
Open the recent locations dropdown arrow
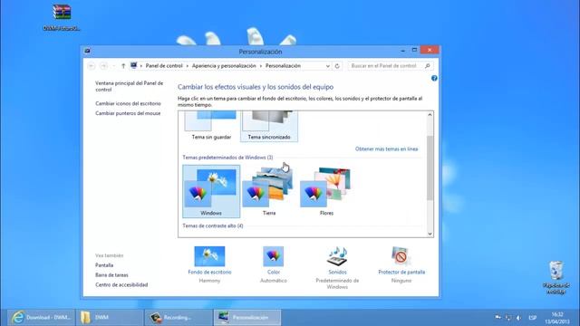(x=114, y=66)
